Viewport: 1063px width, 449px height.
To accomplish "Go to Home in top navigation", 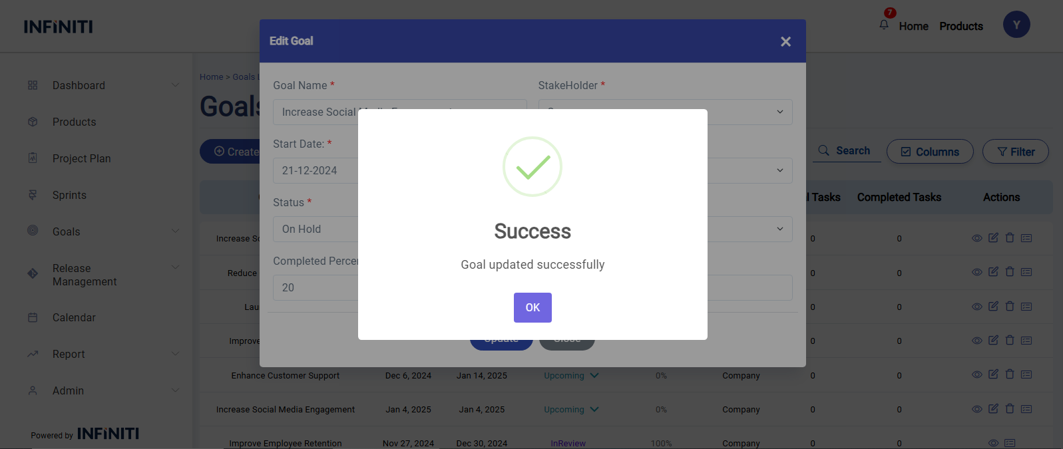I will pyautogui.click(x=913, y=27).
